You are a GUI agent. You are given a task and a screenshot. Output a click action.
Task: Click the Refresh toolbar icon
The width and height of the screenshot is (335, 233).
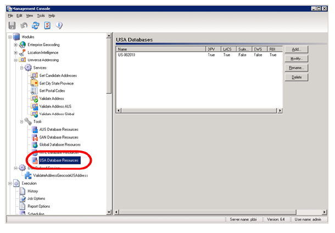(x=36, y=25)
